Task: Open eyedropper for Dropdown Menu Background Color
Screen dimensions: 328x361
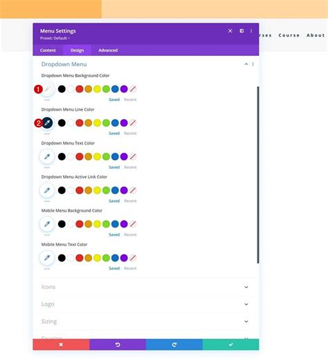Action: pos(47,89)
